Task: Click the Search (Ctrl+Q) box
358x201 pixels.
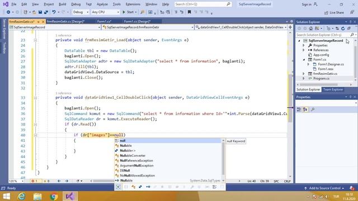Action: [x=202, y=4]
